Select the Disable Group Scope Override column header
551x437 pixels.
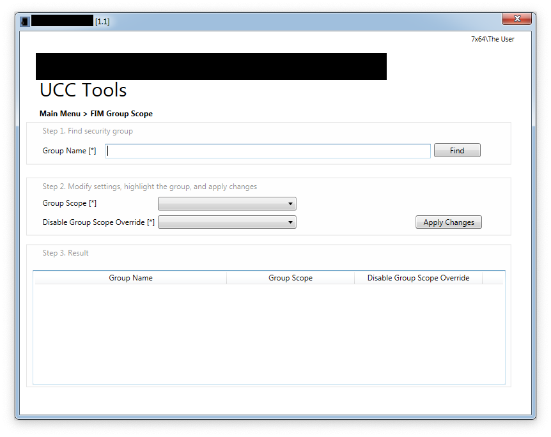pos(418,278)
